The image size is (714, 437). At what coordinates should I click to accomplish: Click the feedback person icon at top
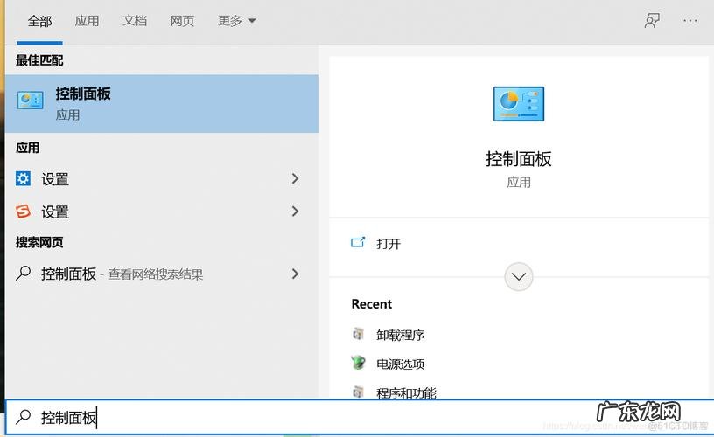tap(652, 21)
